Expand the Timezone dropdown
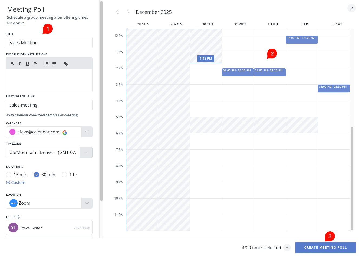Image resolution: width=359 pixels, height=256 pixels. pyautogui.click(x=86, y=152)
